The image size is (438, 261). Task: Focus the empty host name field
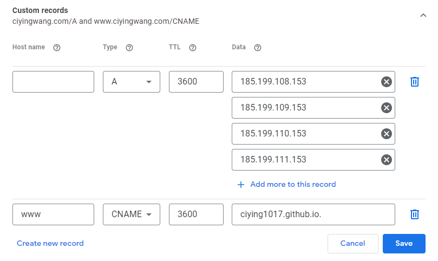coord(54,82)
